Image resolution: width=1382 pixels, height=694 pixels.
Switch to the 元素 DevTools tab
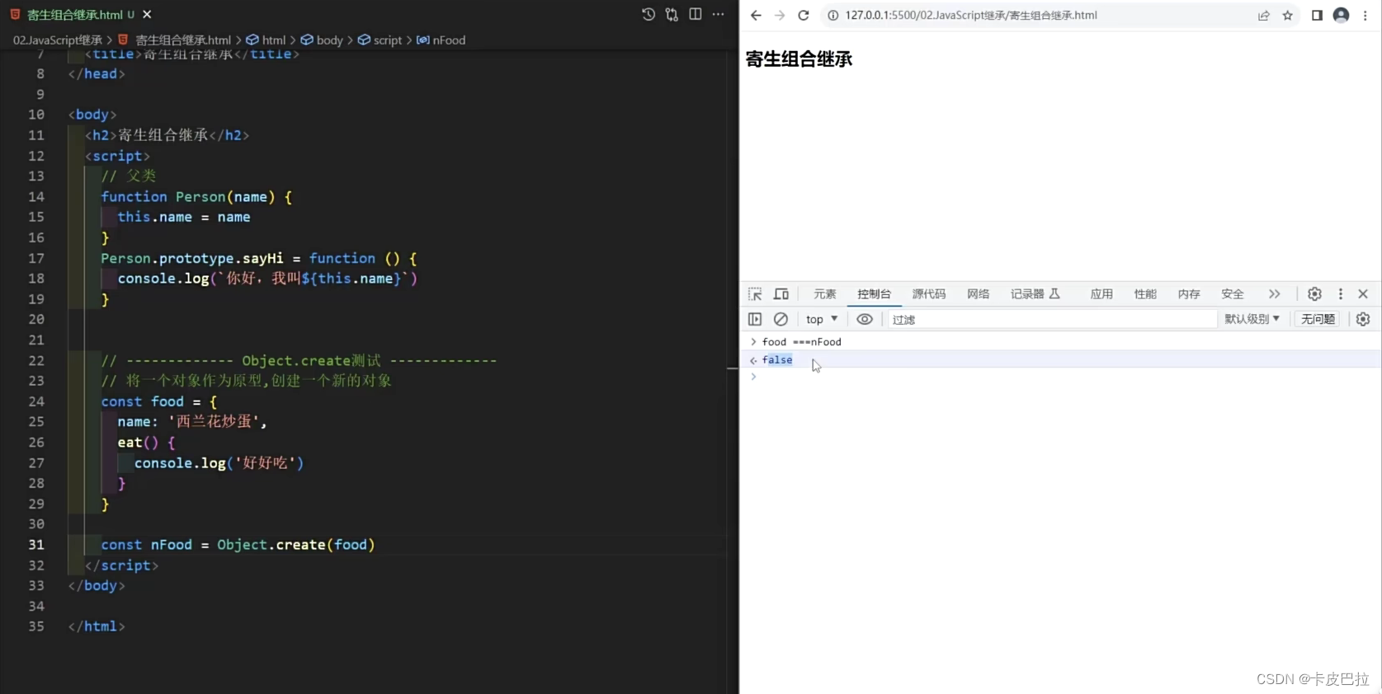click(x=825, y=294)
